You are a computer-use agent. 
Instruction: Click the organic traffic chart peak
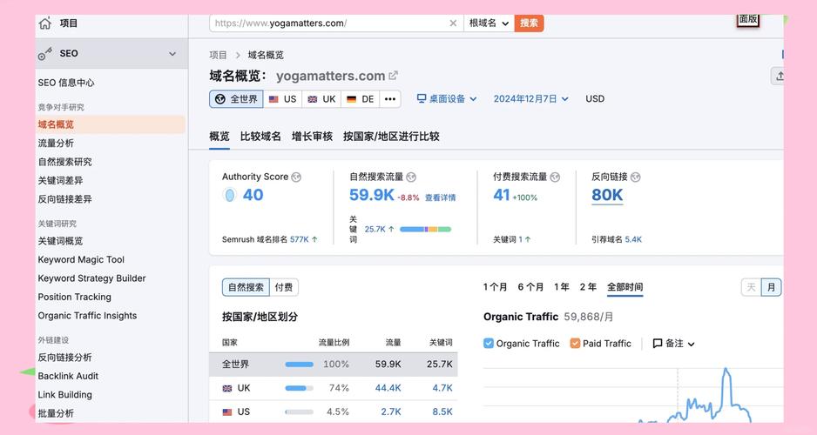[x=726, y=370]
